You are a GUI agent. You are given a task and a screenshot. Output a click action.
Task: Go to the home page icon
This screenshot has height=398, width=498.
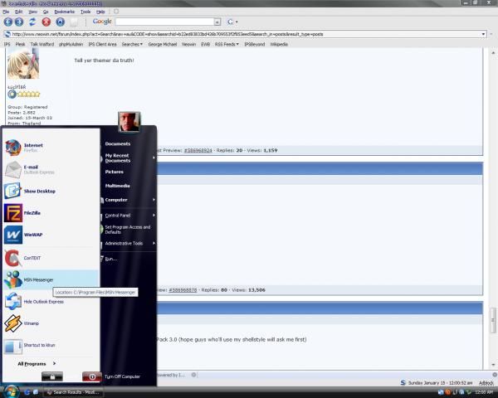(61, 22)
